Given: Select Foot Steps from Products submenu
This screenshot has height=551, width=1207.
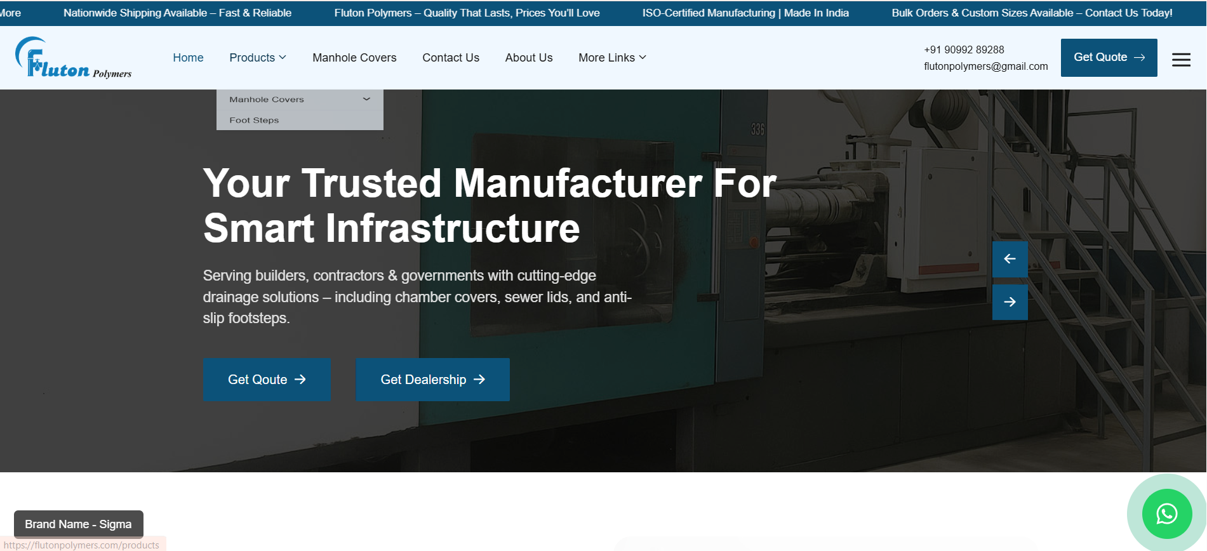Looking at the screenshot, I should (x=300, y=120).
